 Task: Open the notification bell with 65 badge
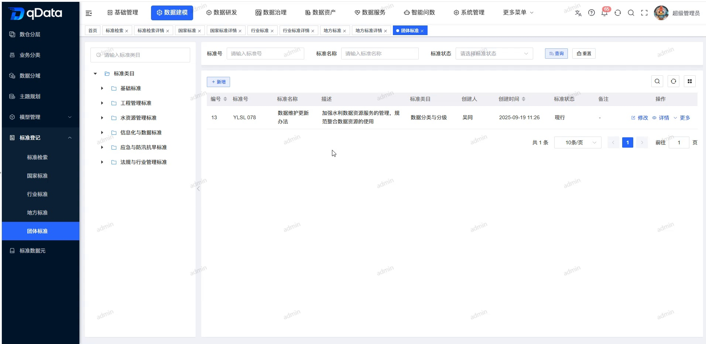click(x=605, y=12)
